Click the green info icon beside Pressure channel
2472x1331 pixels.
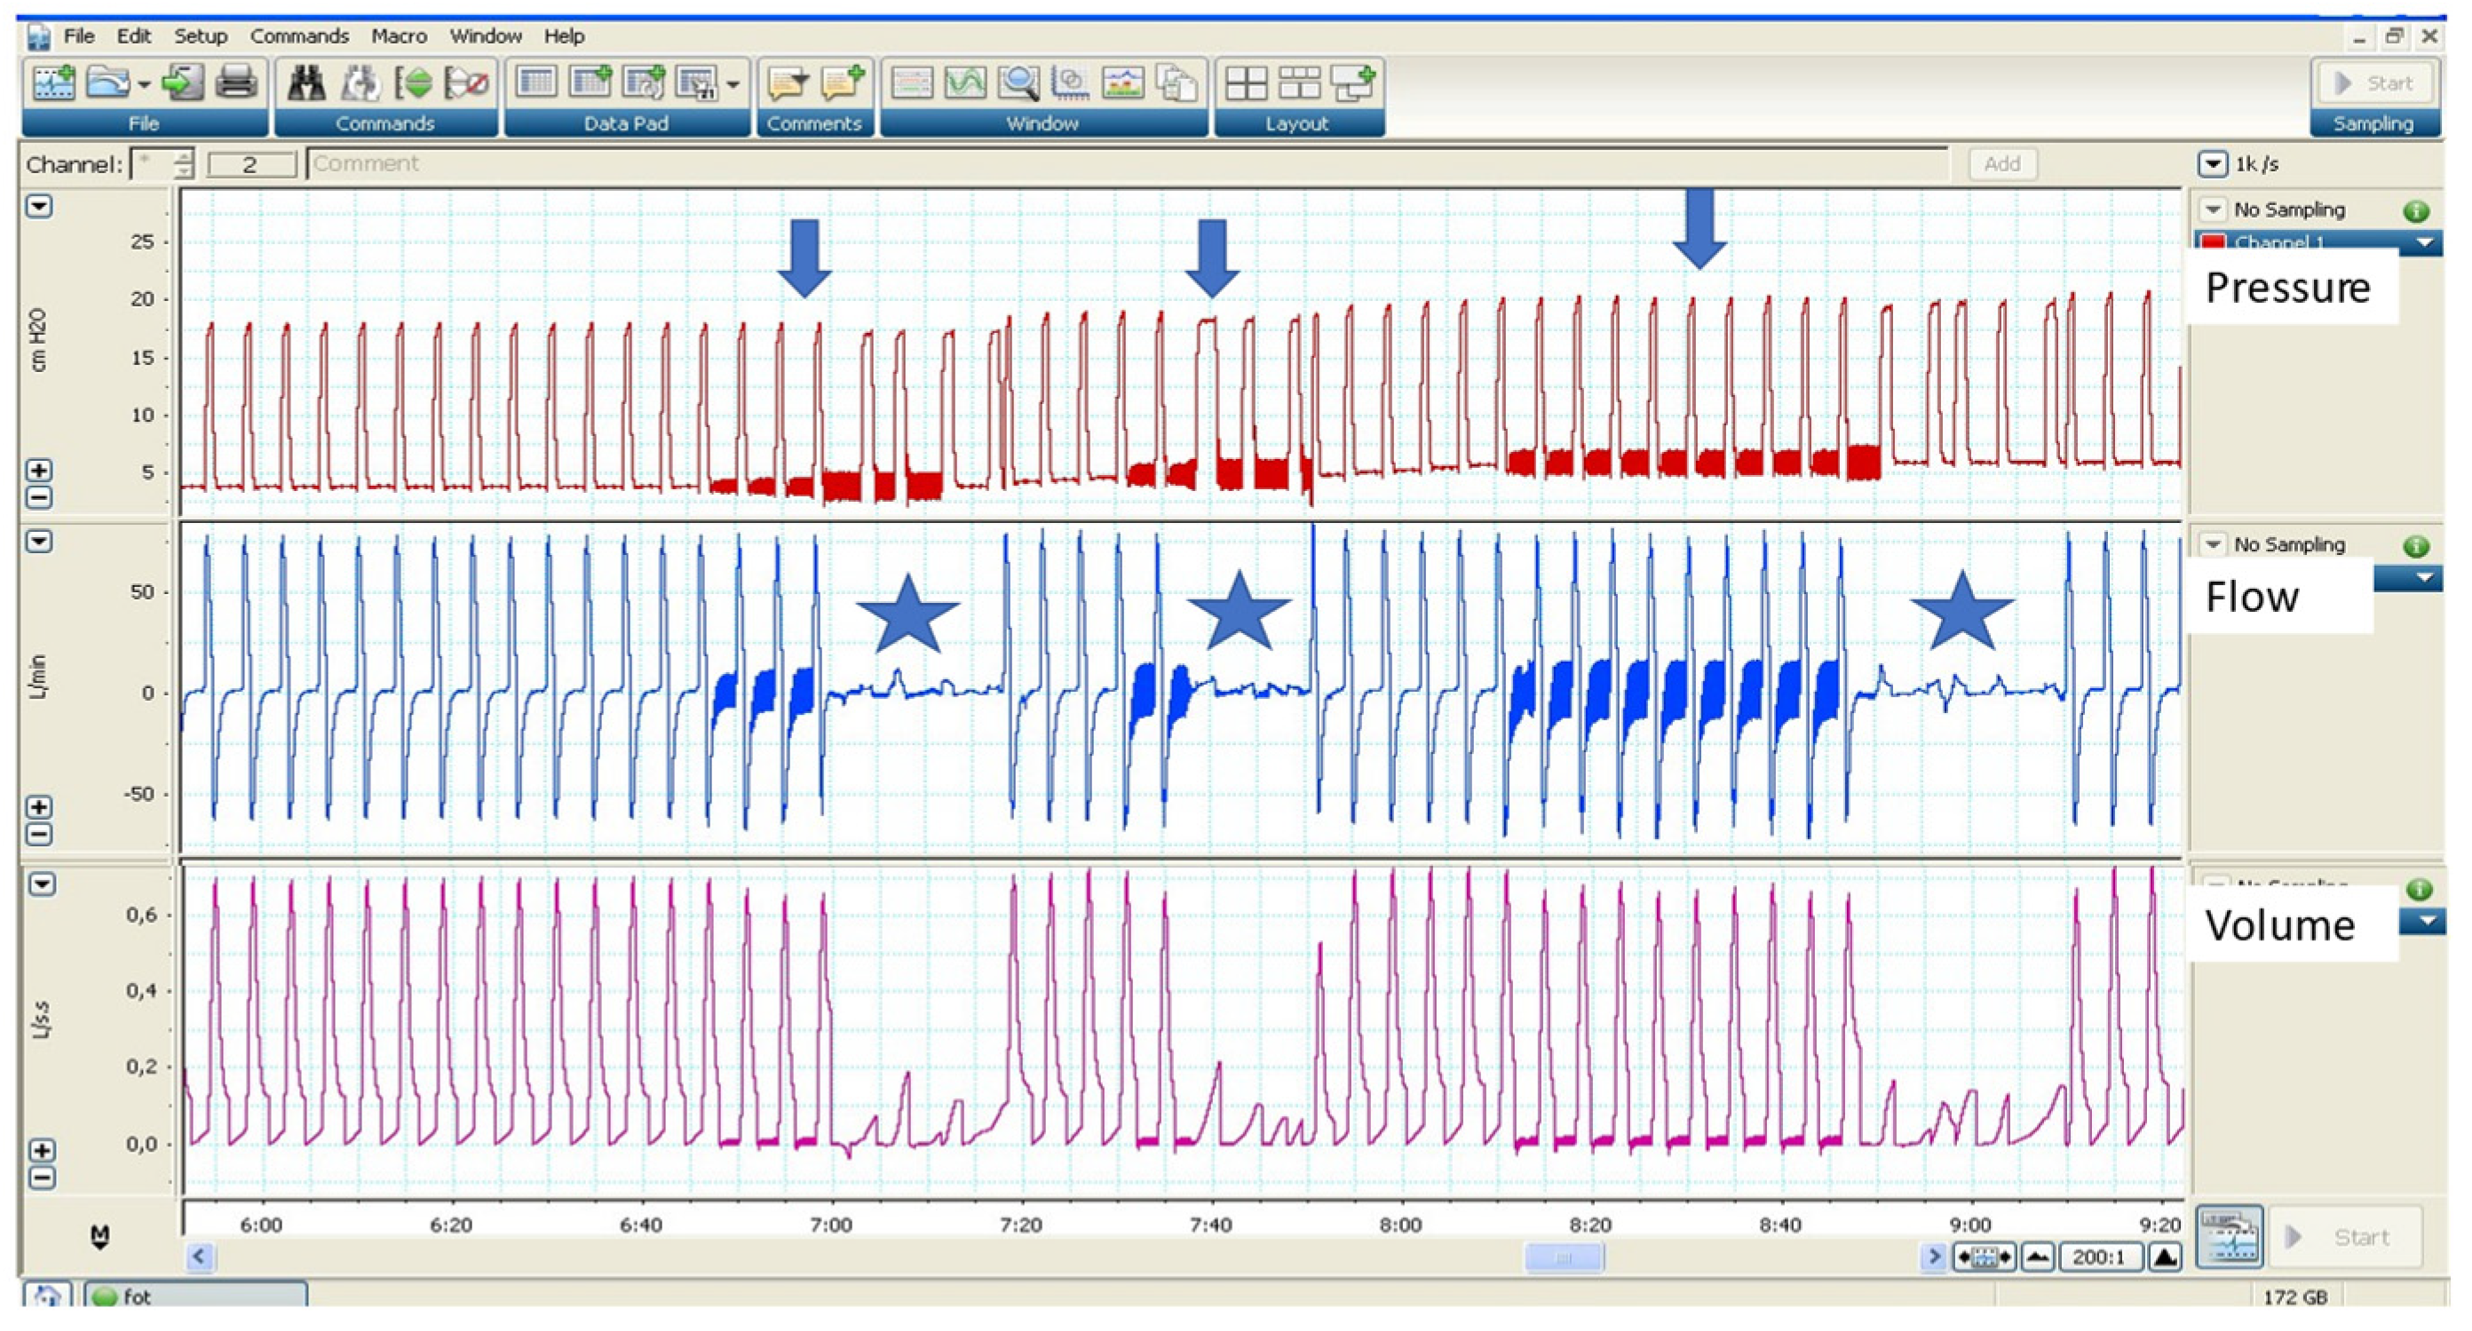(x=2415, y=211)
